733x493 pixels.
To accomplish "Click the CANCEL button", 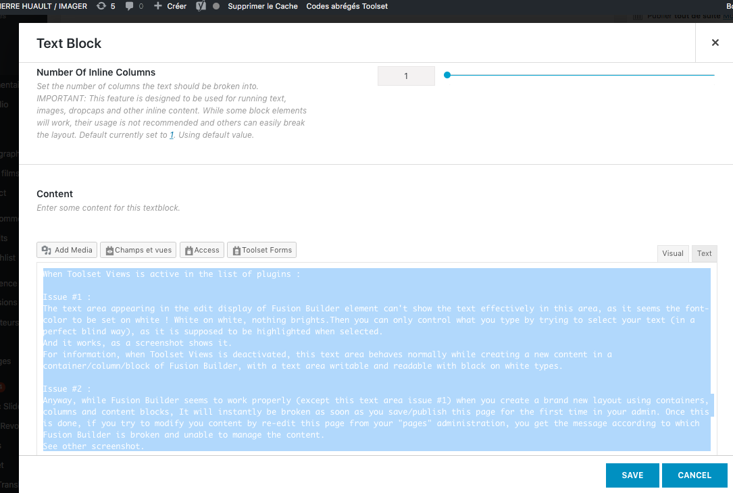I will pos(694,475).
